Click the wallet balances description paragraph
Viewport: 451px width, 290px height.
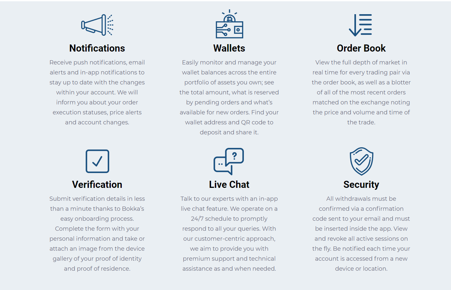[229, 97]
